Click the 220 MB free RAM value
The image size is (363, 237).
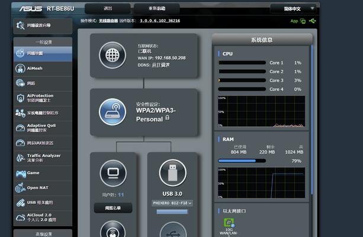pyautogui.click(x=267, y=152)
